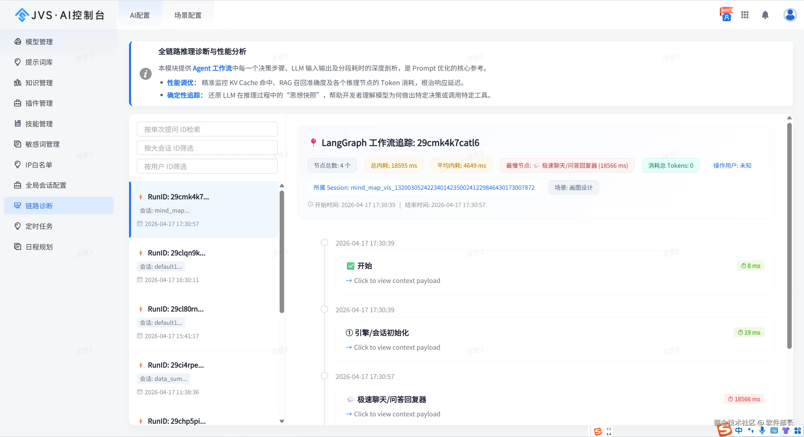Open 模型管理 in the sidebar
The height and width of the screenshot is (437, 804).
pyautogui.click(x=39, y=42)
